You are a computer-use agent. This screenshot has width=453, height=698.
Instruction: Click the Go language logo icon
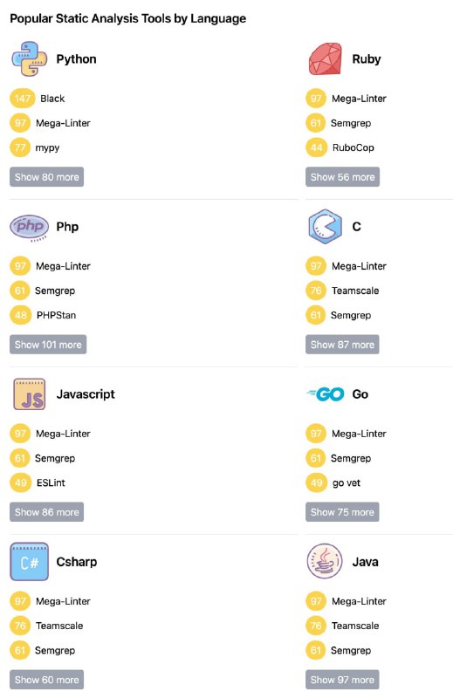326,394
